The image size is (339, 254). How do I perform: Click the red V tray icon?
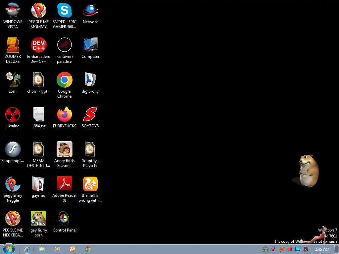point(273,249)
